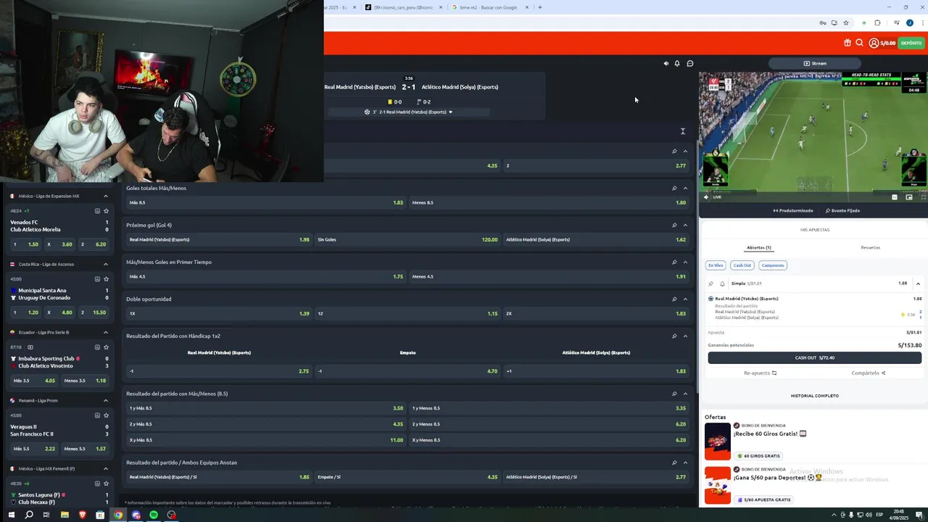The width and height of the screenshot is (928, 522).
Task: Switch to the Abiertas (1) tab
Action: pos(758,247)
